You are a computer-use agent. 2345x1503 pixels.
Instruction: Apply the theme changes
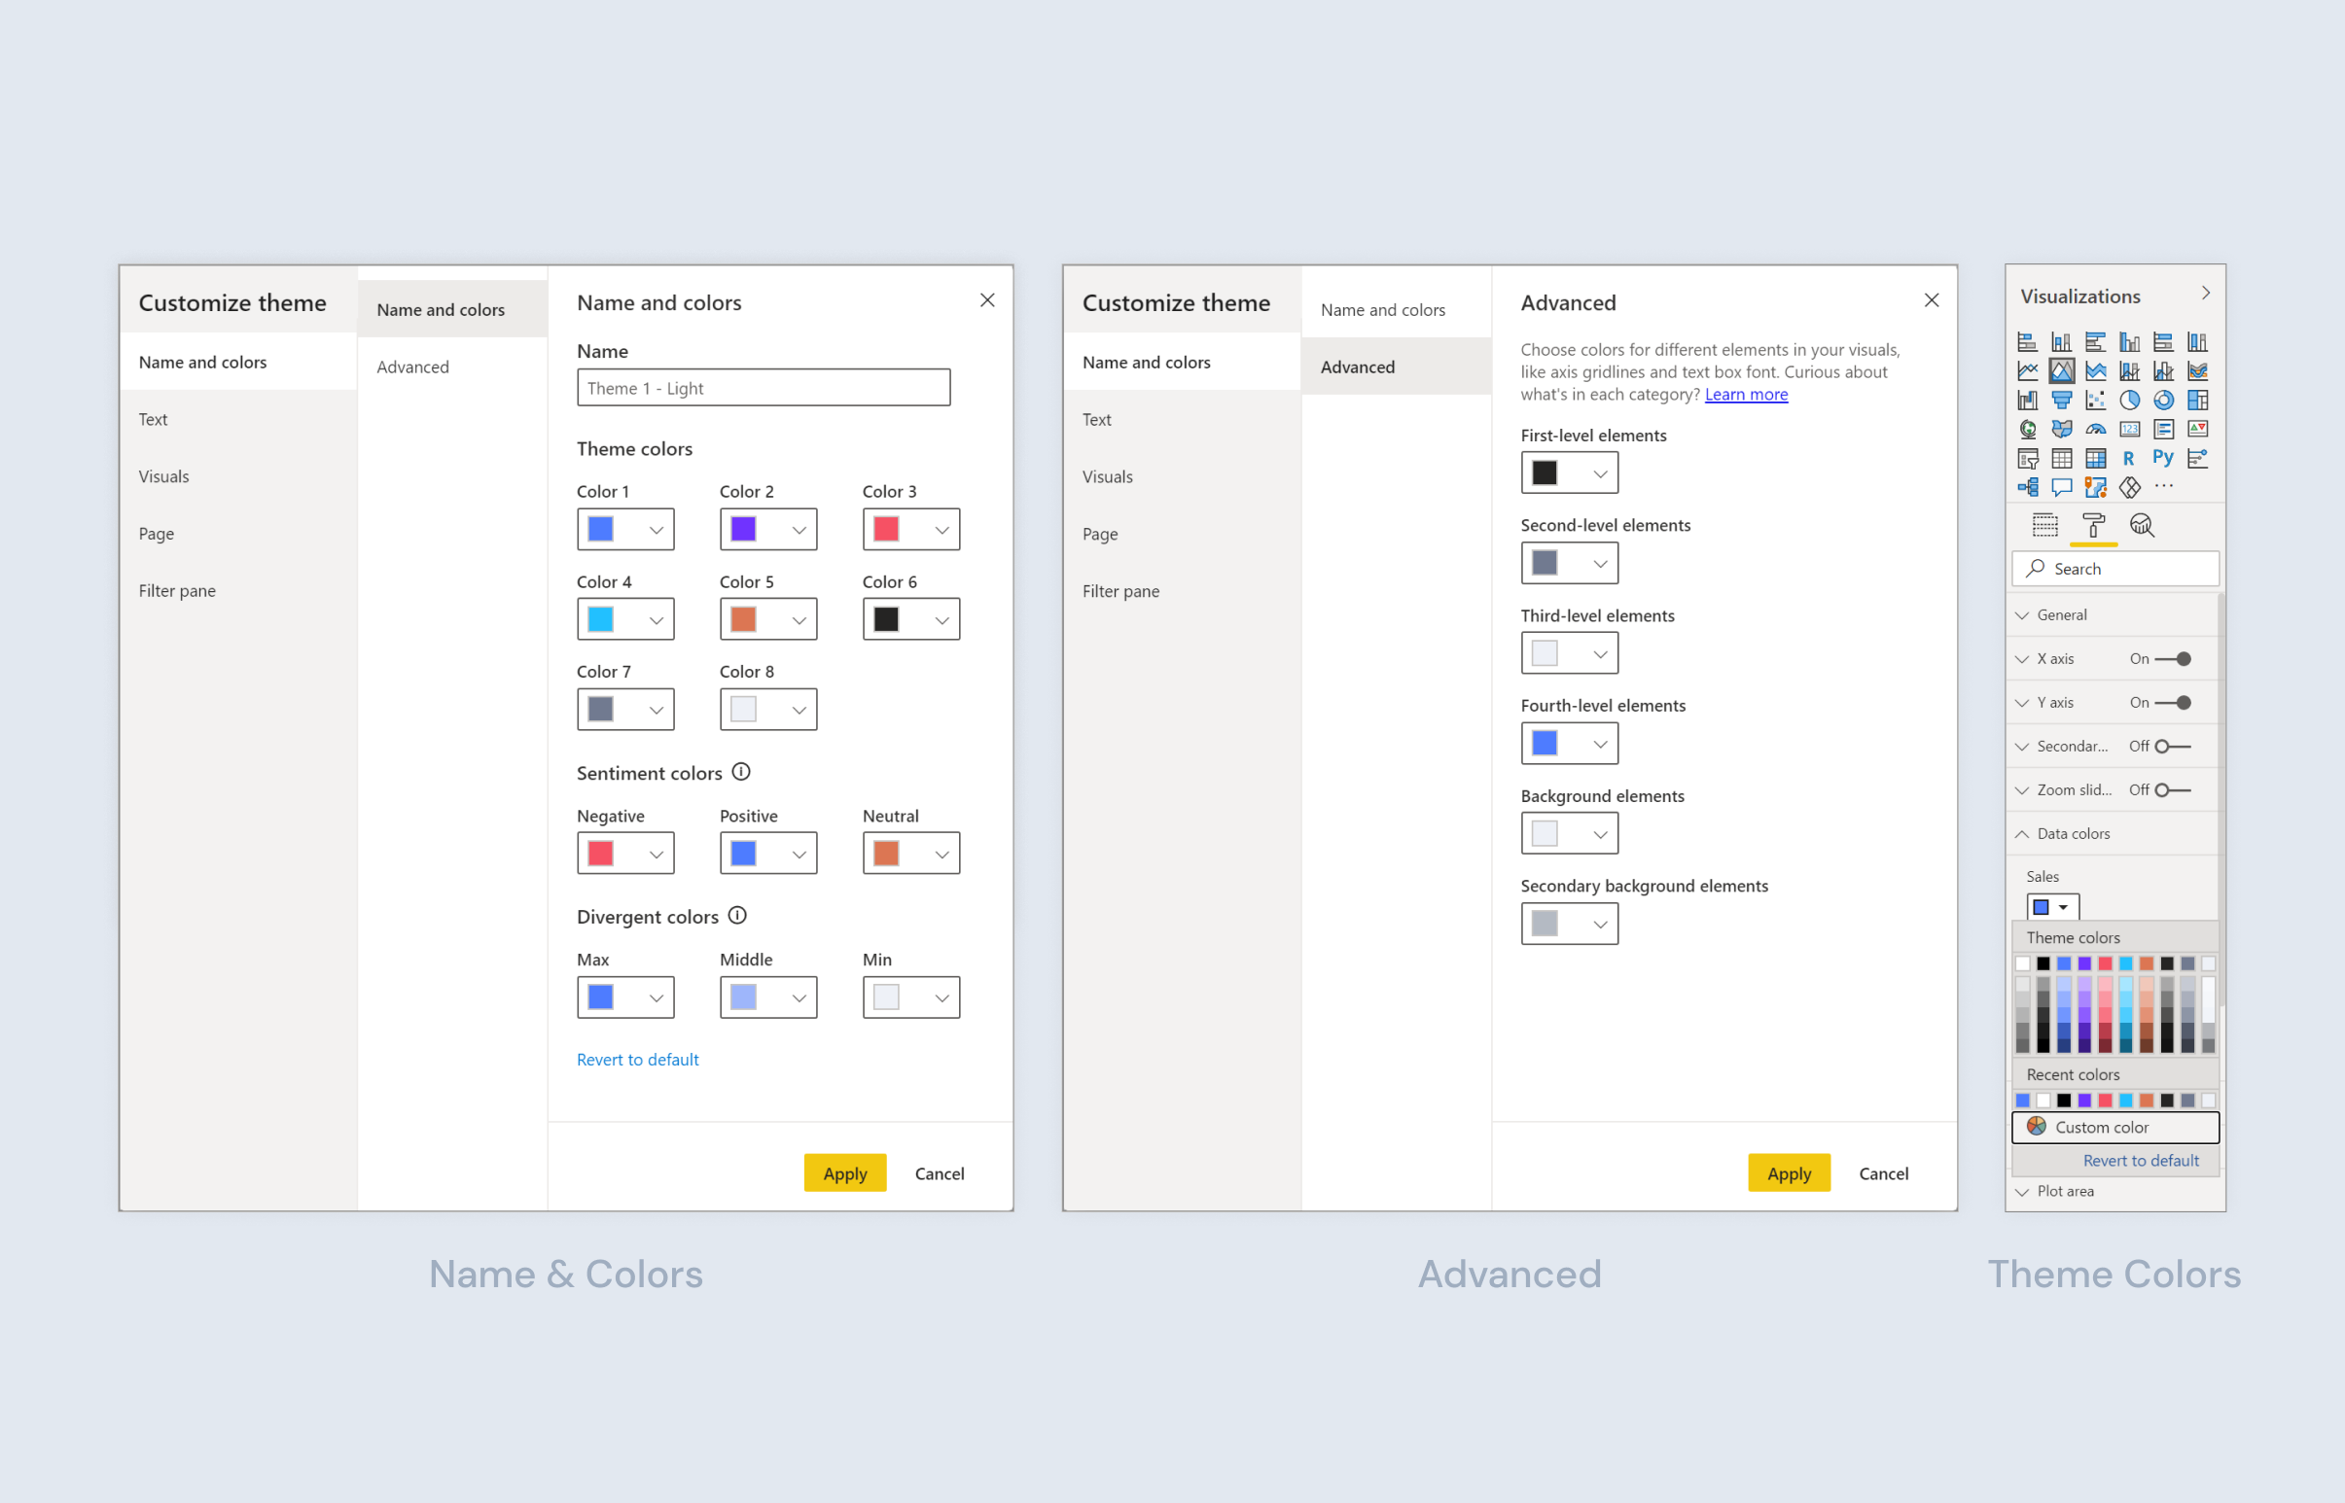point(844,1173)
